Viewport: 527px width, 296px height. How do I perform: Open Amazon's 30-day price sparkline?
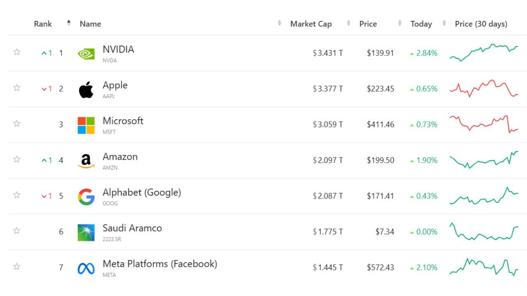484,160
